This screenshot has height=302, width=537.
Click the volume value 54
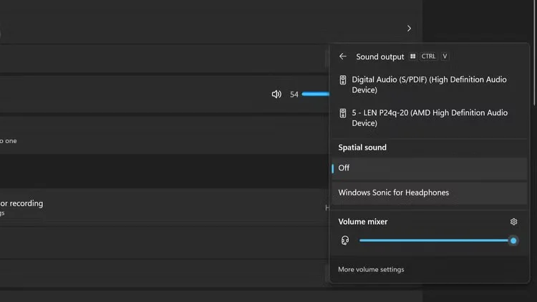[x=294, y=94]
